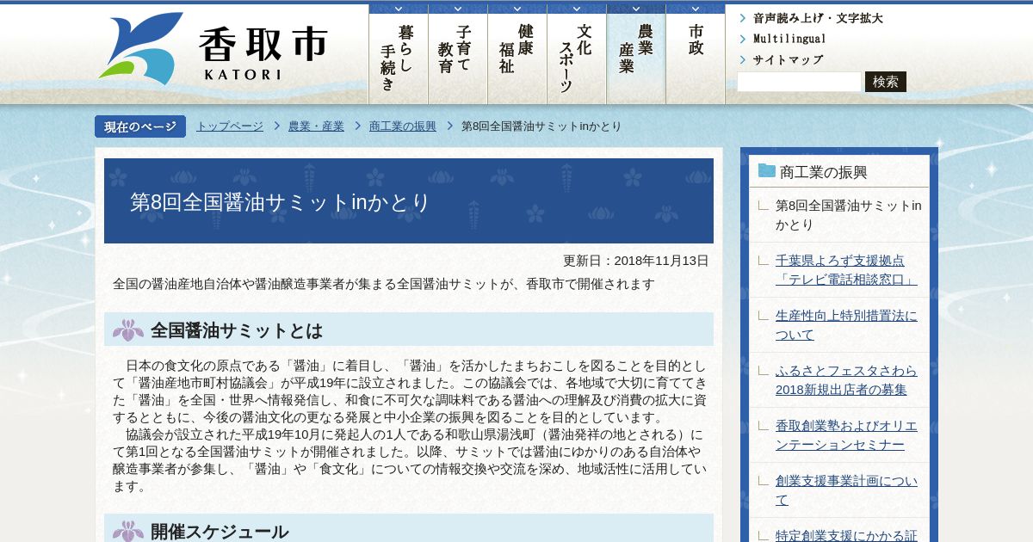Screen dimensions: 1033x542
Task: Click bullet marker beside 香取創業塾
Action: point(763,425)
